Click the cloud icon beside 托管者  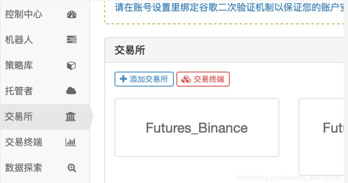click(x=71, y=91)
